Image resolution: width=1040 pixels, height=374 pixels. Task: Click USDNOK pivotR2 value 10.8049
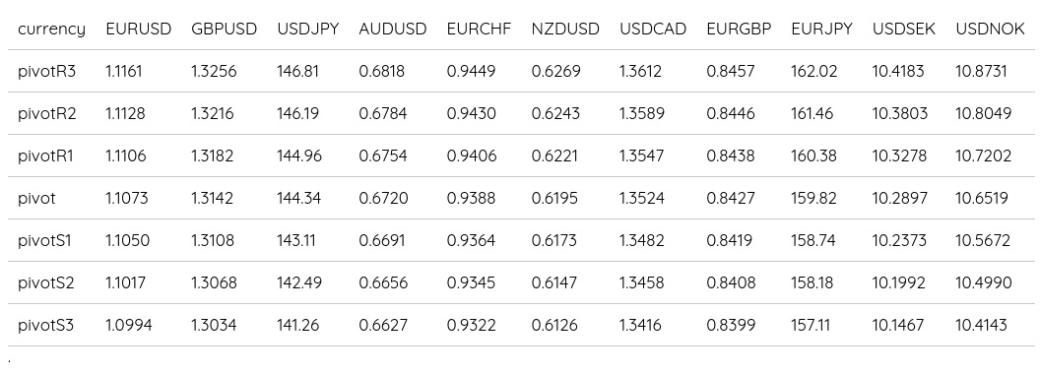point(984,113)
